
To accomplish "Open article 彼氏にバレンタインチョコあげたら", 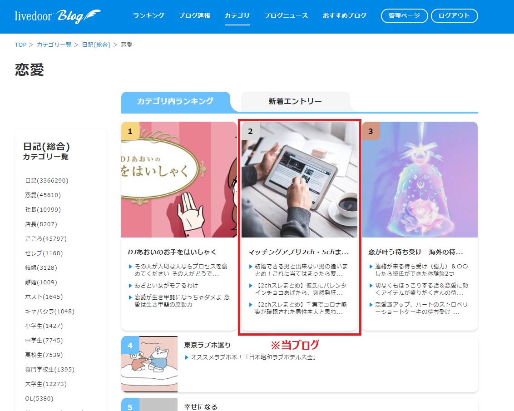I will [301, 289].
